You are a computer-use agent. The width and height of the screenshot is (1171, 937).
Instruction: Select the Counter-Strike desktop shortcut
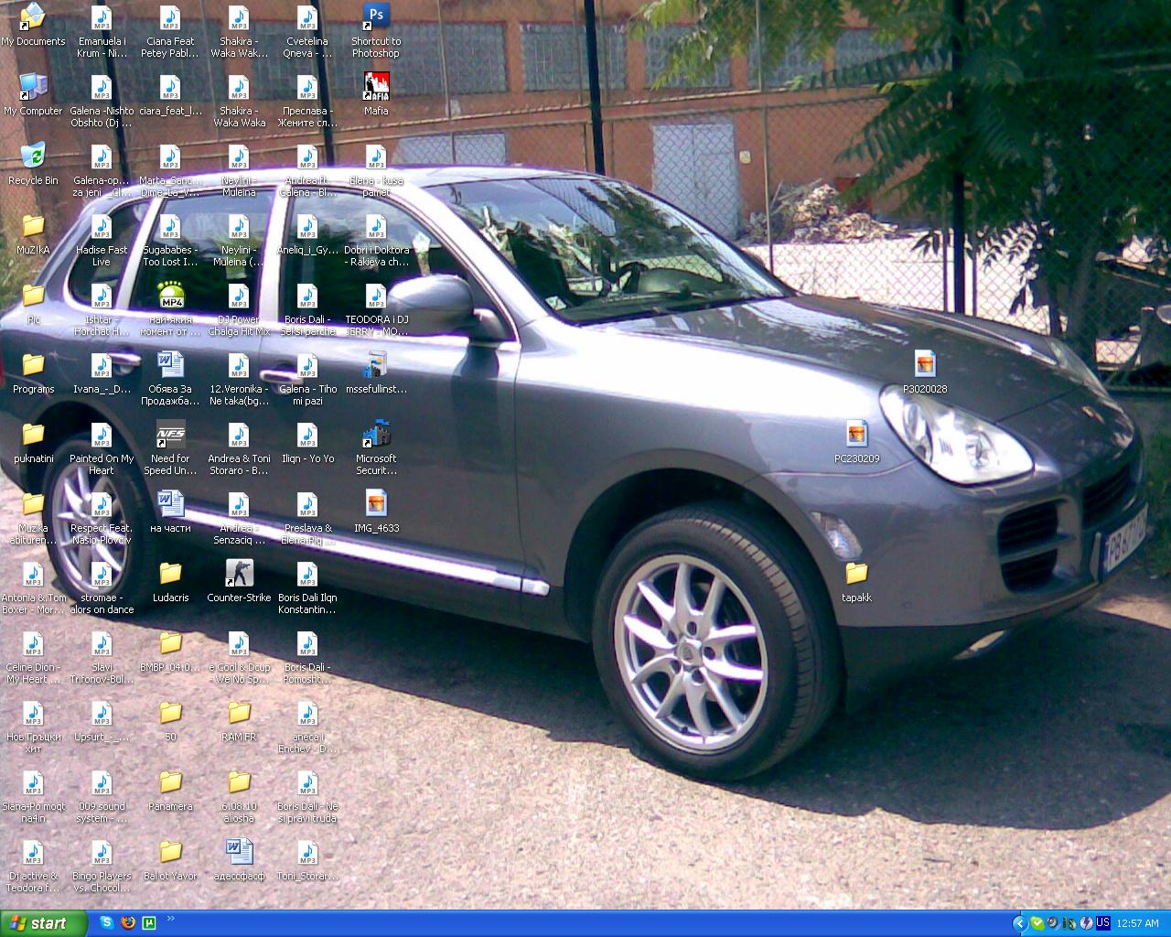pyautogui.click(x=239, y=580)
